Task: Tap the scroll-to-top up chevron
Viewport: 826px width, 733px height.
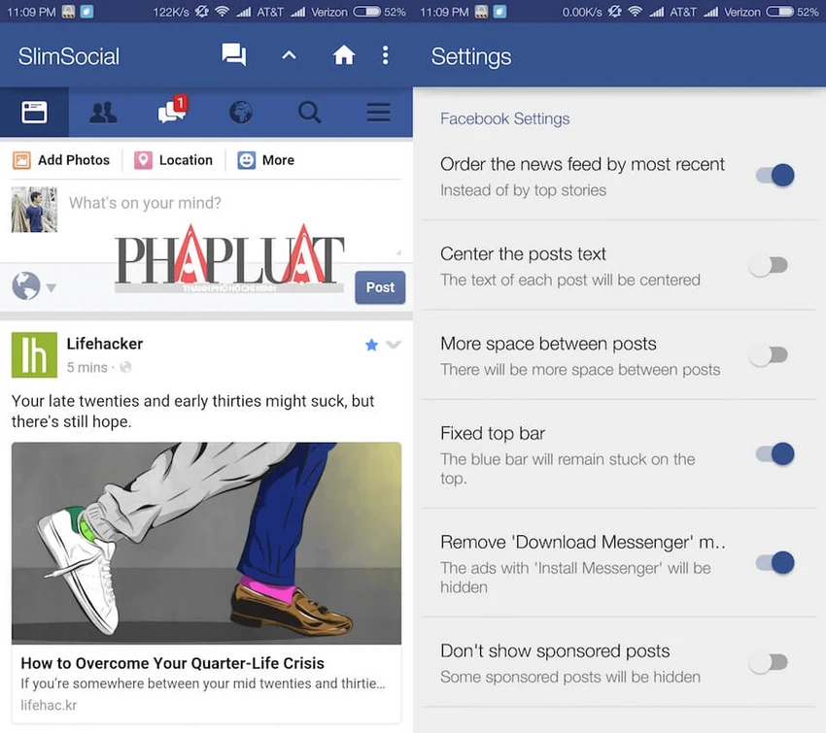Action: pyautogui.click(x=289, y=54)
